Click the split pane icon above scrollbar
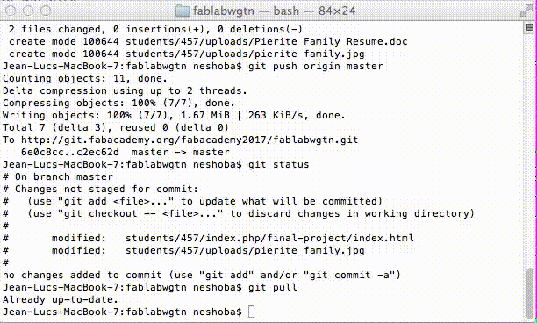 [530, 27]
